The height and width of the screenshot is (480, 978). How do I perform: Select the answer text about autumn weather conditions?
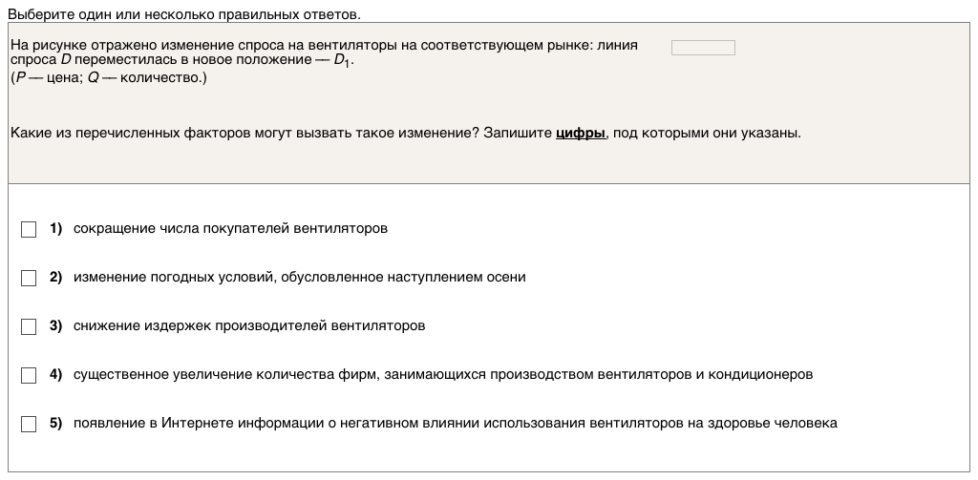(x=299, y=277)
